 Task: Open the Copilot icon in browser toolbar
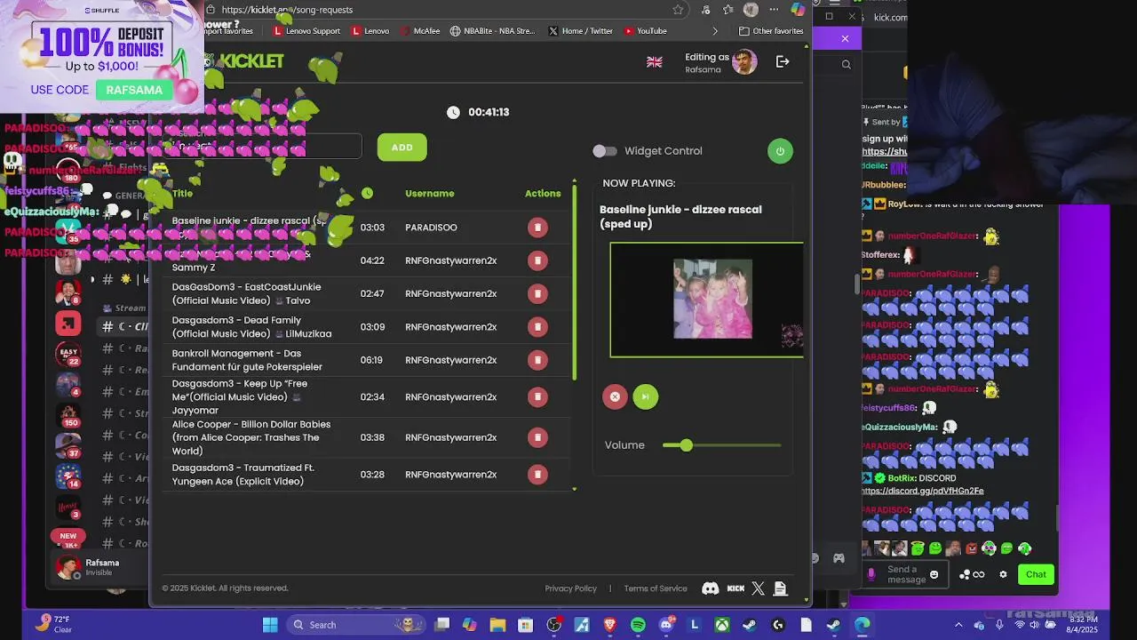798,10
